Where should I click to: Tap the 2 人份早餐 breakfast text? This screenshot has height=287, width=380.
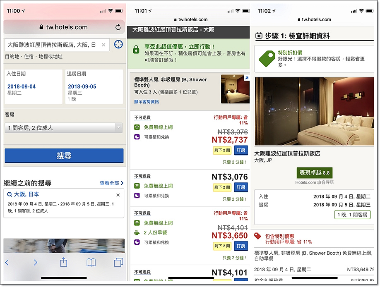tap(155, 233)
